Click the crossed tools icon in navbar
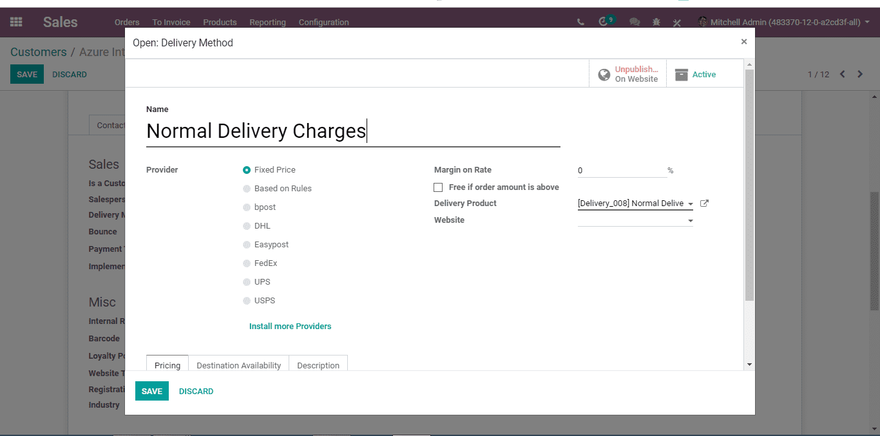 pyautogui.click(x=676, y=23)
